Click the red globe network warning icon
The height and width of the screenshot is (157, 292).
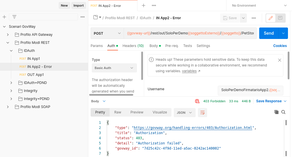point(197,101)
